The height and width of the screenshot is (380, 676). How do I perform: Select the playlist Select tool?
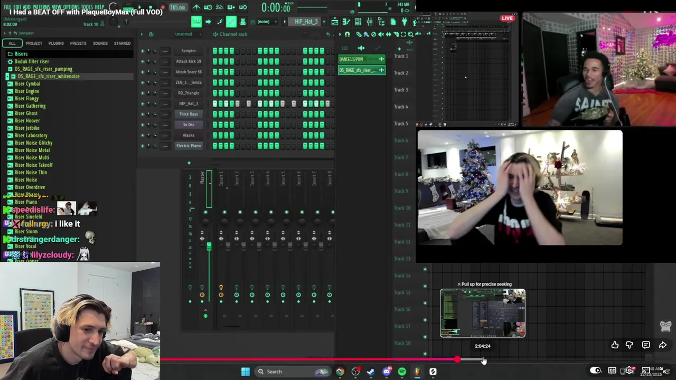(x=403, y=34)
